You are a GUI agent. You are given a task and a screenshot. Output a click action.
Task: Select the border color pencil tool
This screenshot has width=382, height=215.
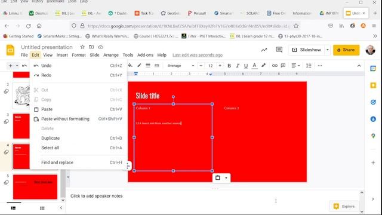point(139,65)
